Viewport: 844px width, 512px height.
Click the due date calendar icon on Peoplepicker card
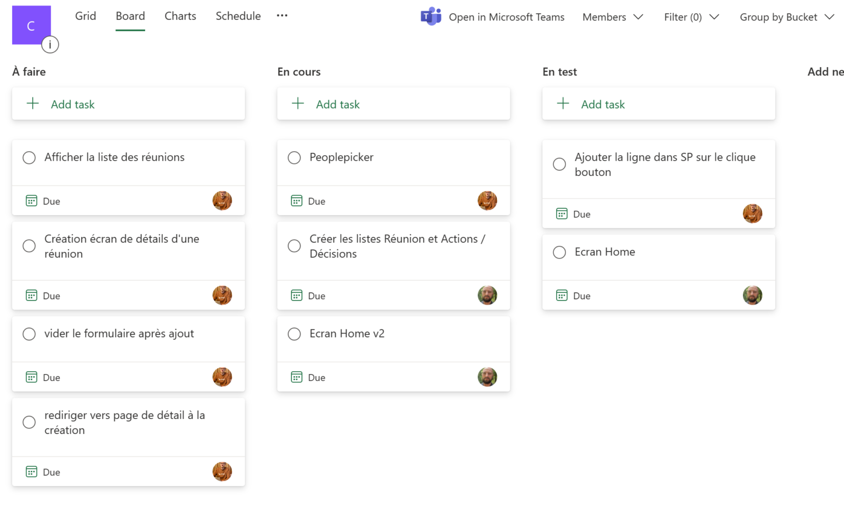[x=297, y=201]
